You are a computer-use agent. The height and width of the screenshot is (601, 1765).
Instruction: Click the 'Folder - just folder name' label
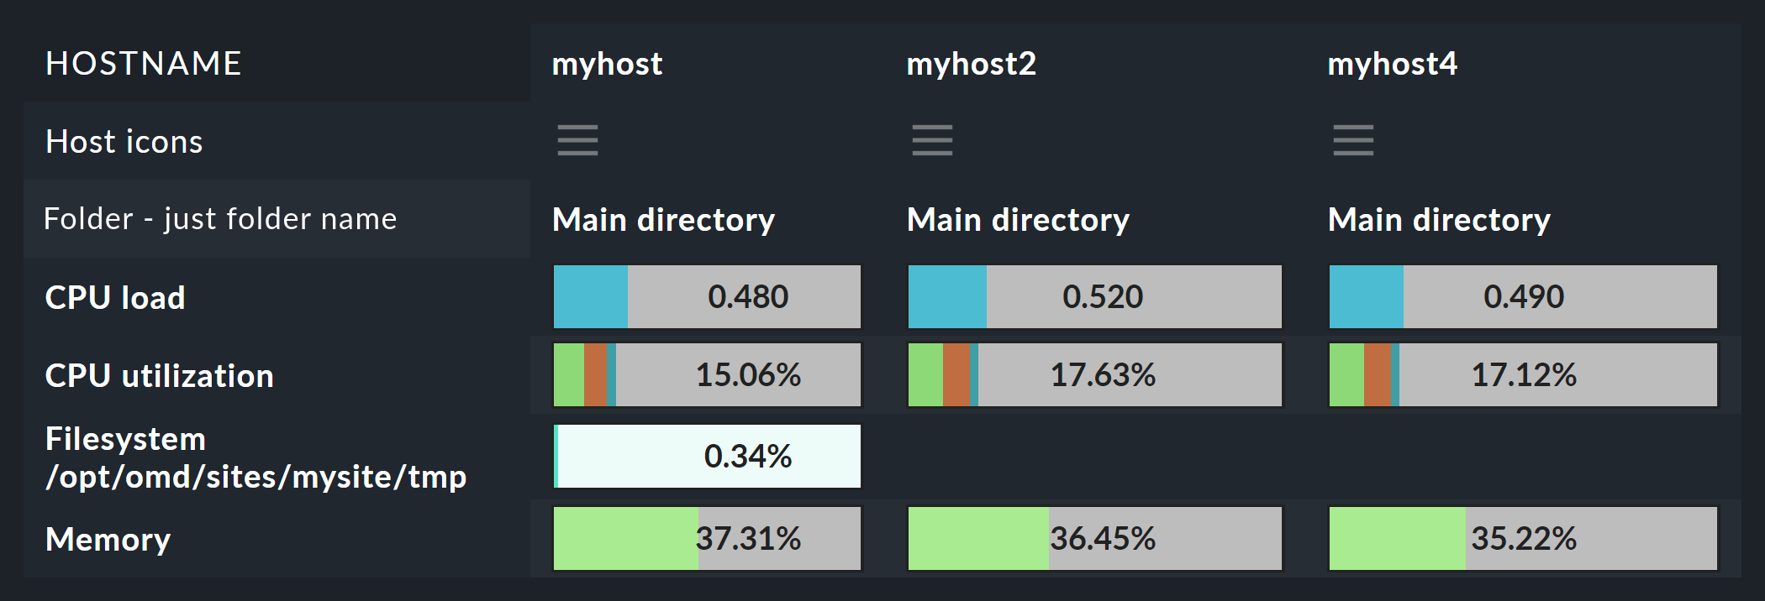pyautogui.click(x=220, y=219)
